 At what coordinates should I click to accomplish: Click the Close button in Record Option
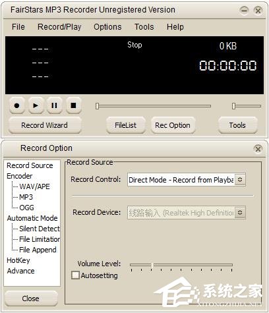31,299
